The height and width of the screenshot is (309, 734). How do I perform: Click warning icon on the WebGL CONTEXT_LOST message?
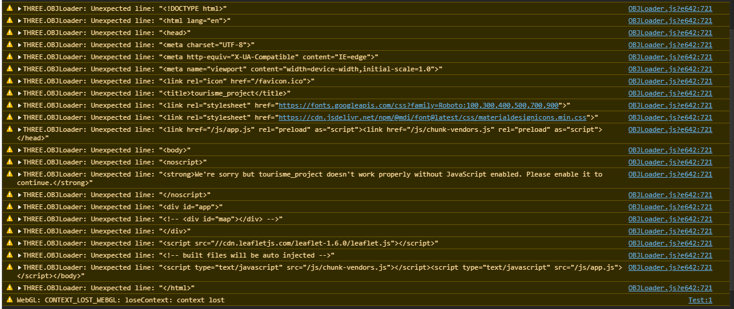tap(9, 300)
